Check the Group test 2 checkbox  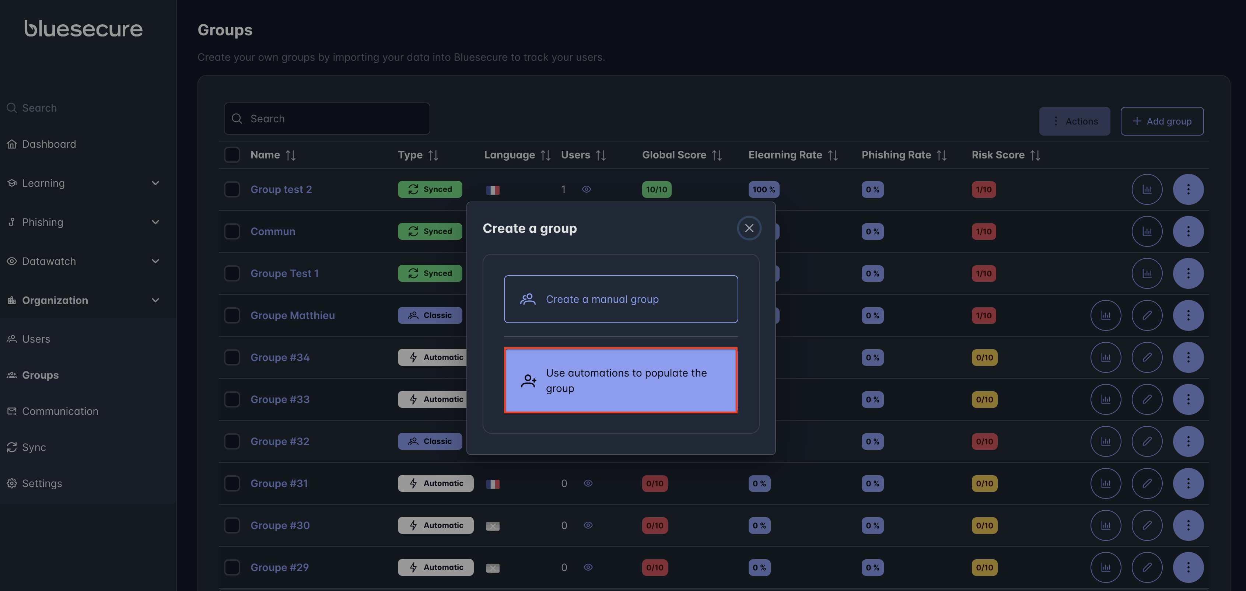[x=232, y=189]
